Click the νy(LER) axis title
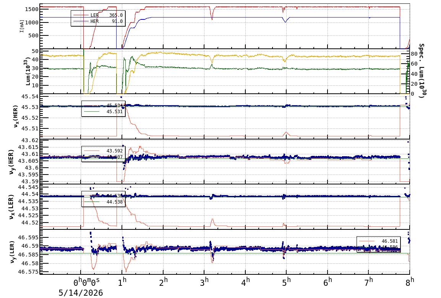 [11, 252]
